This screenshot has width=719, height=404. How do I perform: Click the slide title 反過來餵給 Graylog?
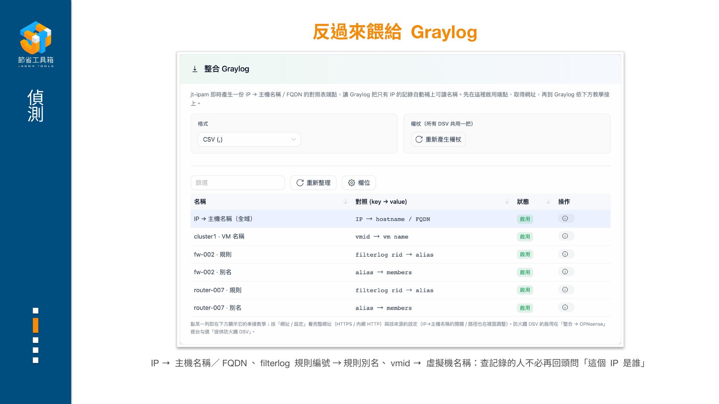pos(395,32)
